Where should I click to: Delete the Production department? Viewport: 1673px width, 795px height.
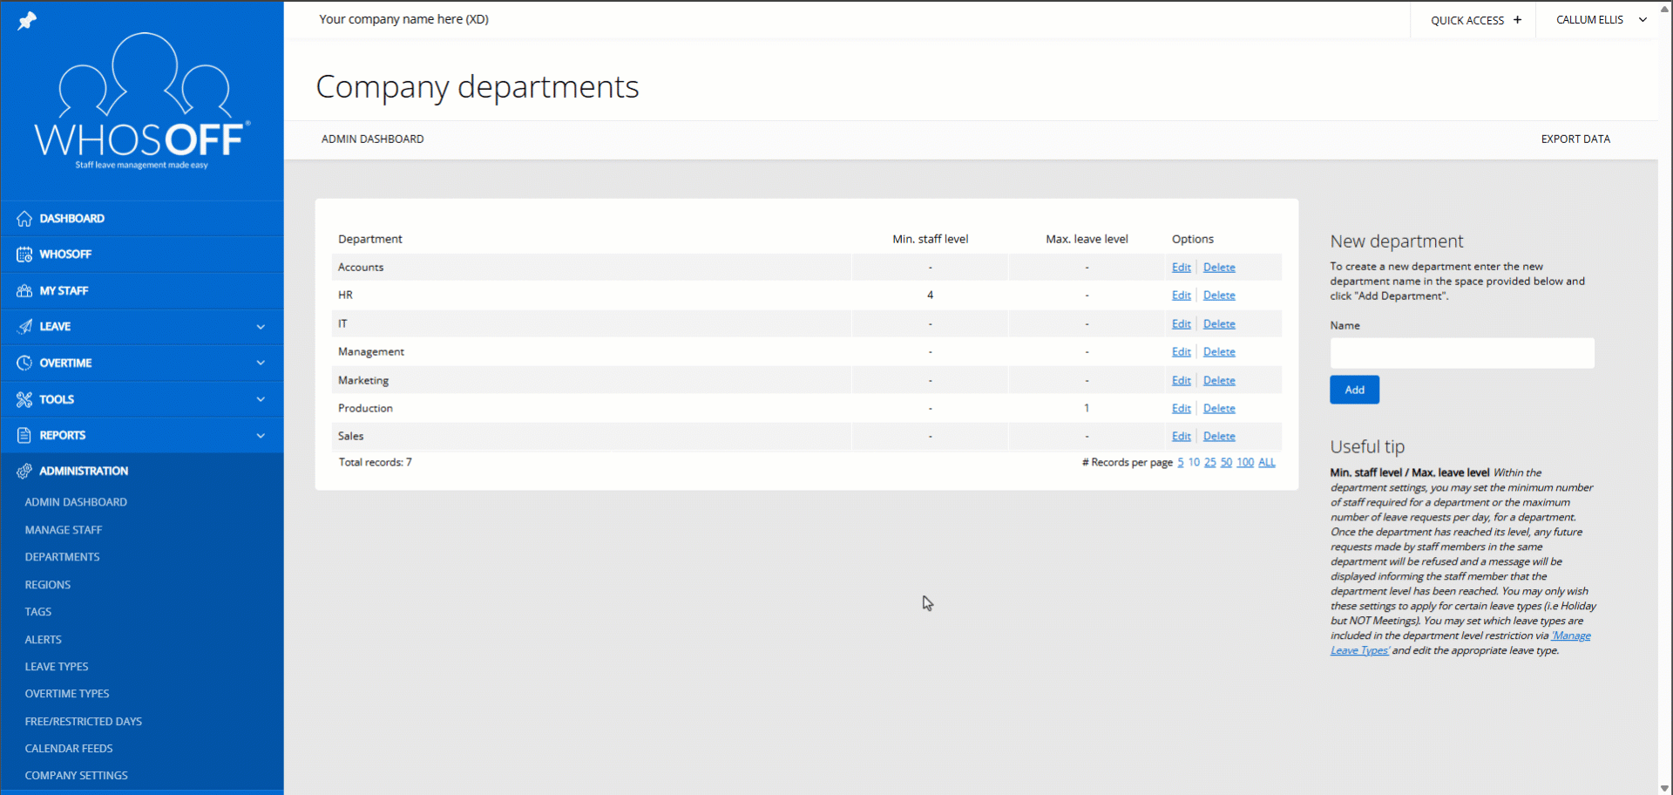[x=1219, y=409]
